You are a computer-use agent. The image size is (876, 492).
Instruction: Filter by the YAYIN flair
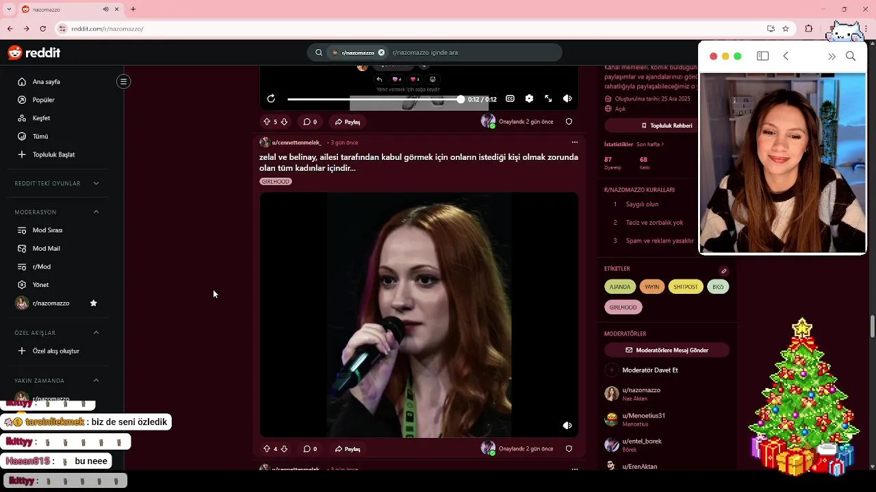coord(652,287)
